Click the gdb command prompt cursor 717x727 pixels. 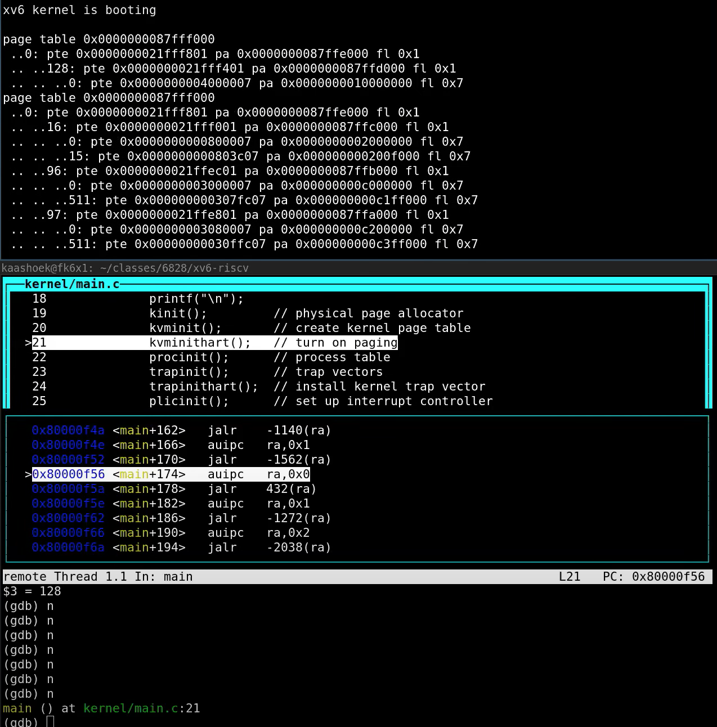coord(50,721)
